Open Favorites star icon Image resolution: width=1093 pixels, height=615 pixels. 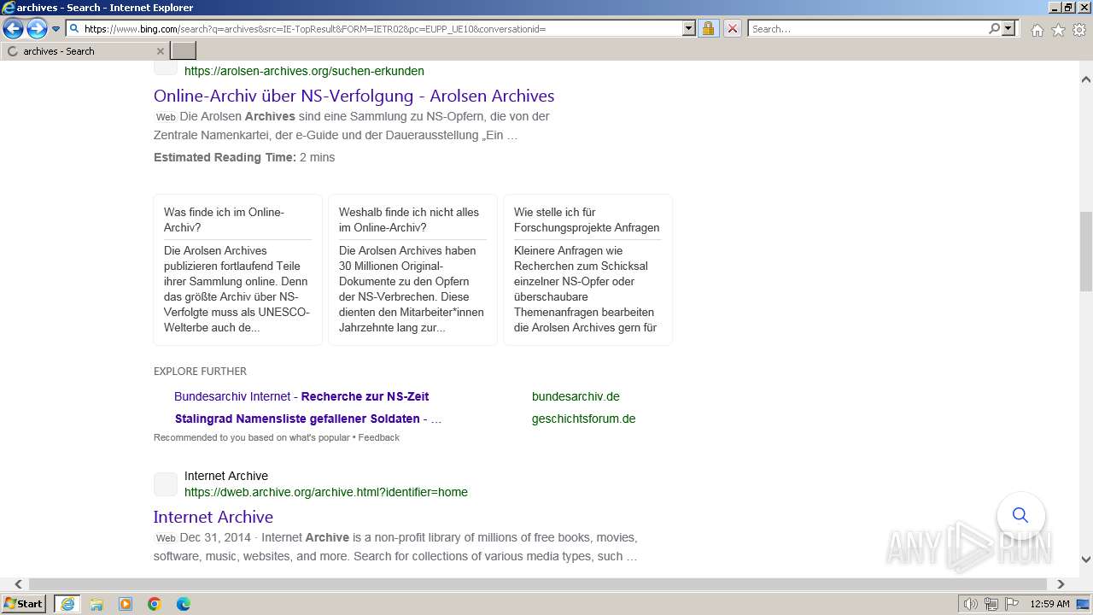pos(1058,30)
